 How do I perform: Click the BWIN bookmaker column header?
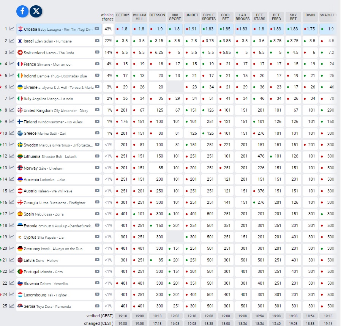(310, 17)
